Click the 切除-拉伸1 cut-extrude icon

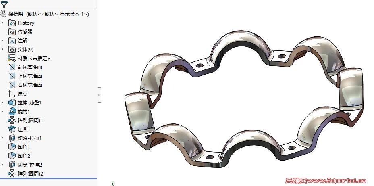(x=12, y=138)
